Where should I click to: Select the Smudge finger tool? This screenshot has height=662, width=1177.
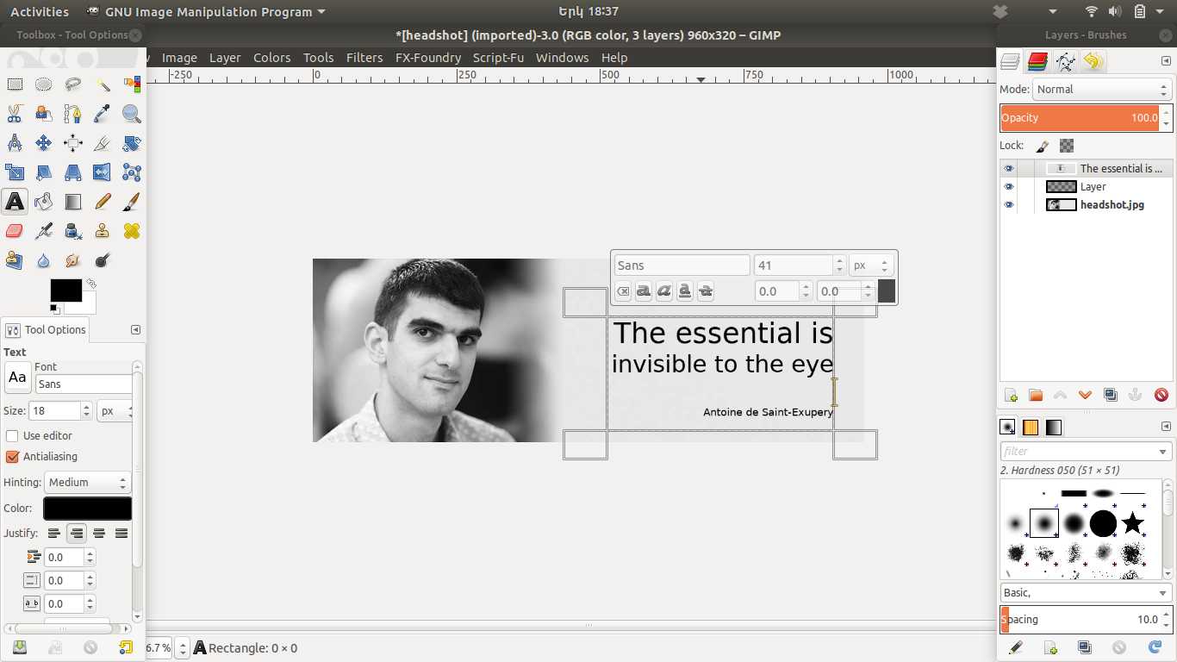tap(73, 260)
